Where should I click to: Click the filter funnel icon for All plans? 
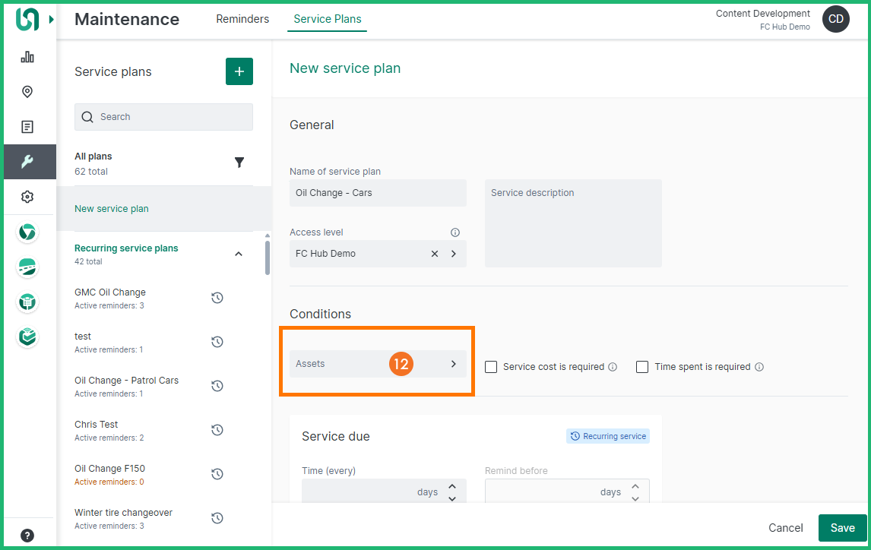tap(239, 163)
